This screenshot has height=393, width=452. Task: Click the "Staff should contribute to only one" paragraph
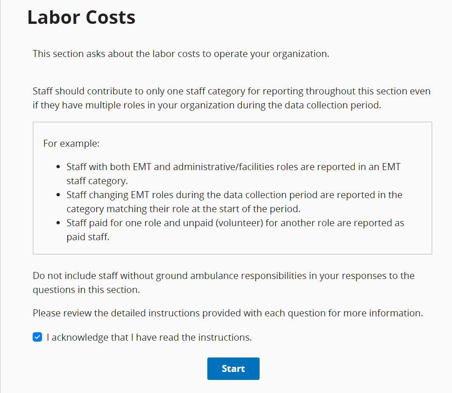click(x=231, y=98)
